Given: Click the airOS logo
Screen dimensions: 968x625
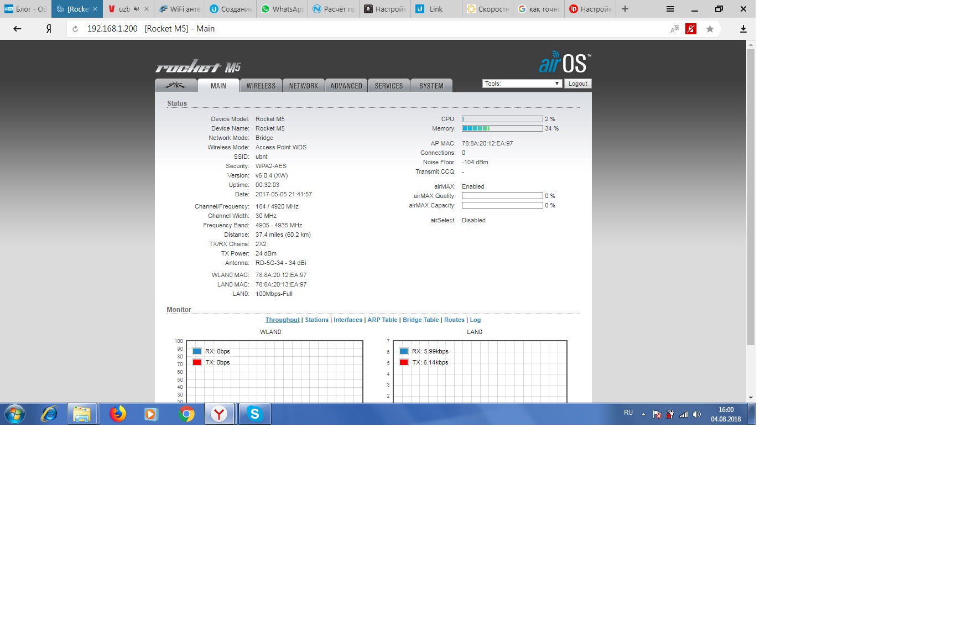Looking at the screenshot, I should pos(565,62).
